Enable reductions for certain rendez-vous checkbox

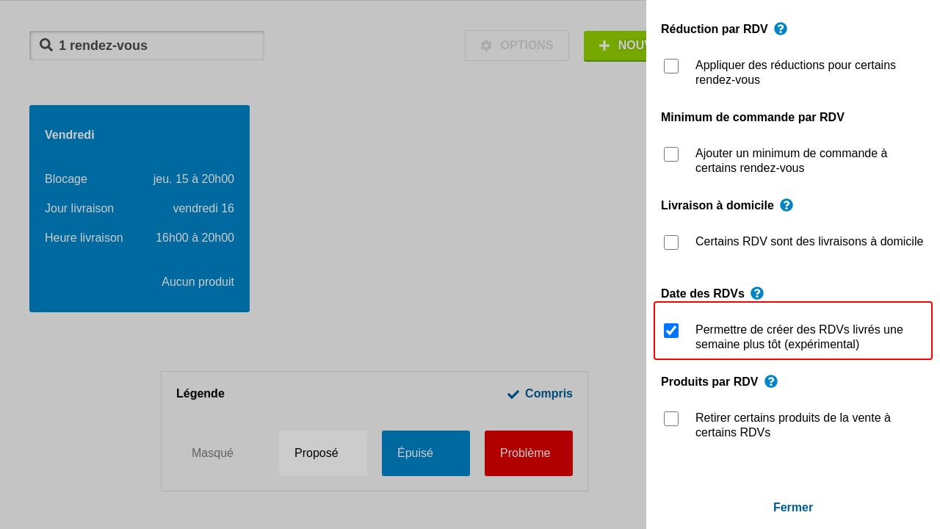pyautogui.click(x=671, y=66)
